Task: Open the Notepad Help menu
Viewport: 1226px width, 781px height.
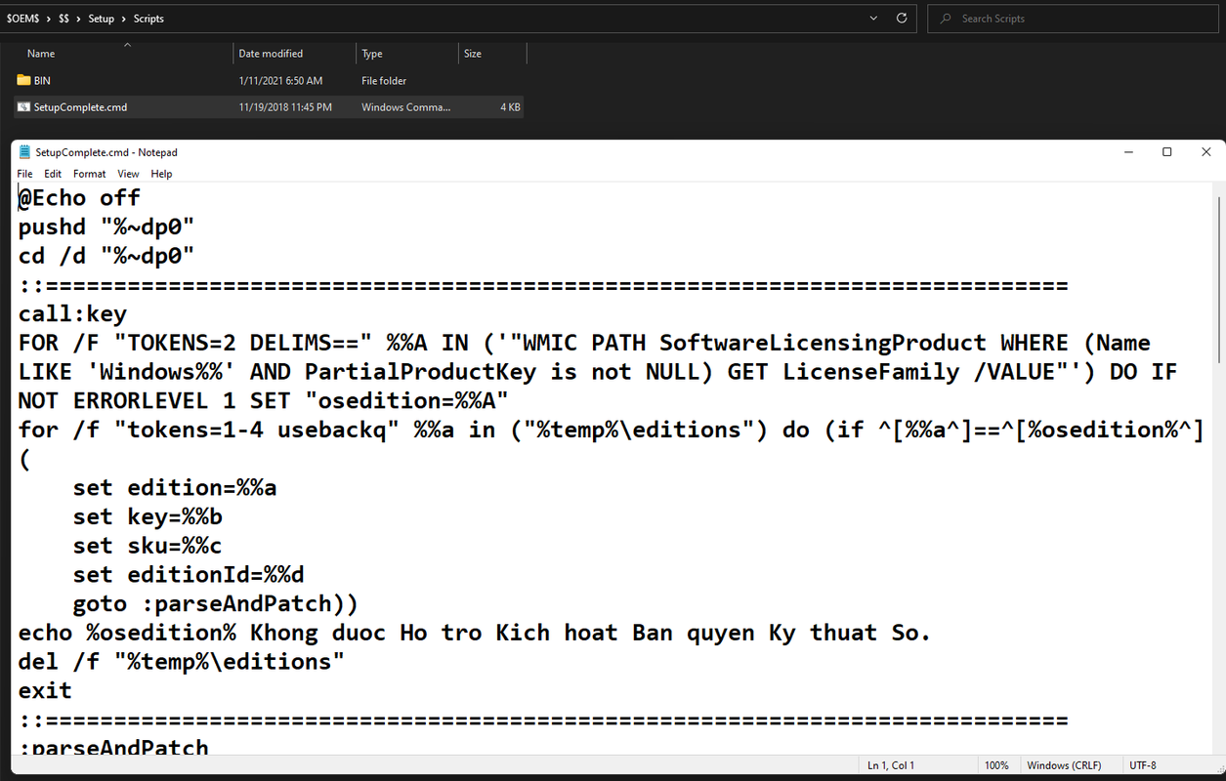Action: [x=161, y=174]
